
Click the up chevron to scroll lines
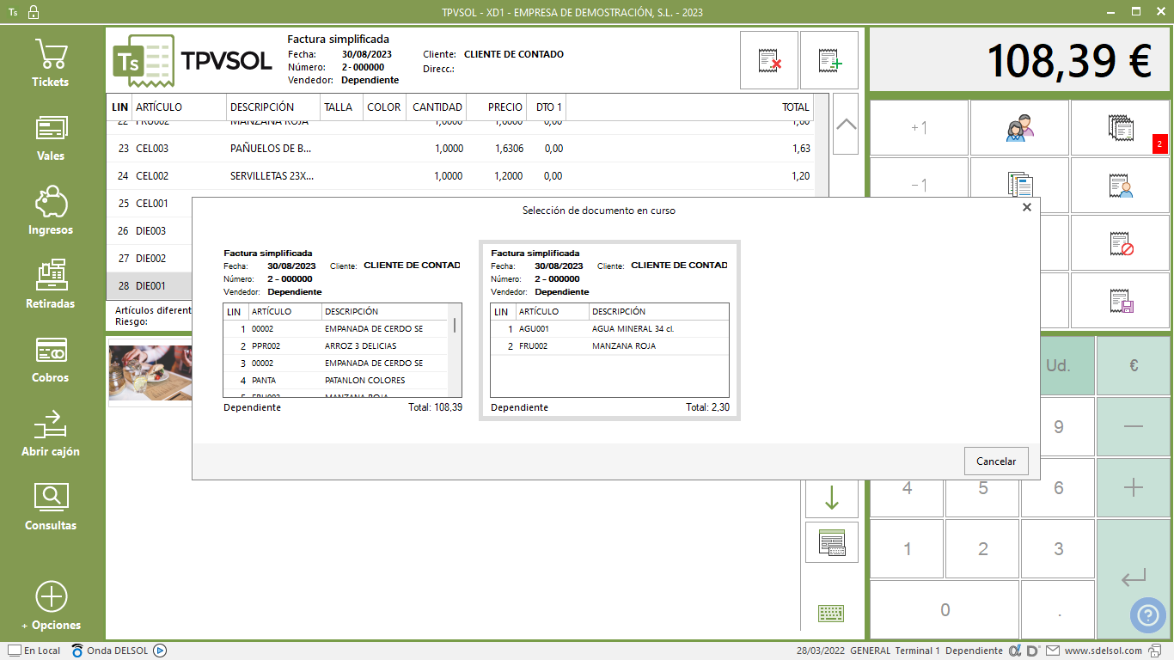[846, 124]
